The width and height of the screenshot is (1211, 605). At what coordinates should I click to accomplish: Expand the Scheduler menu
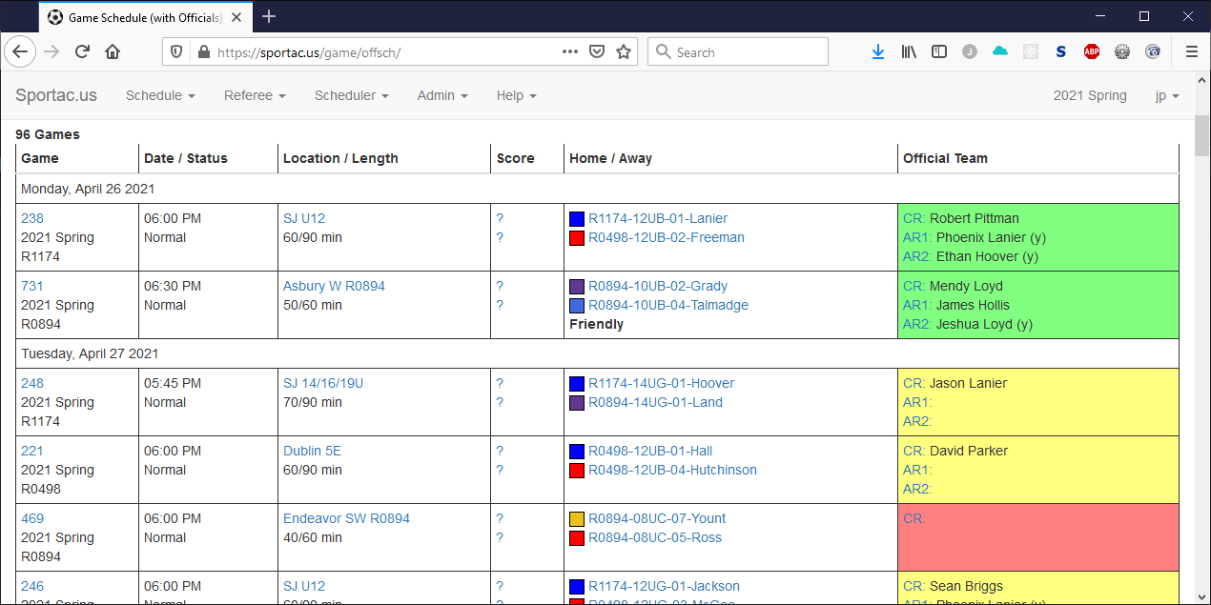352,95
